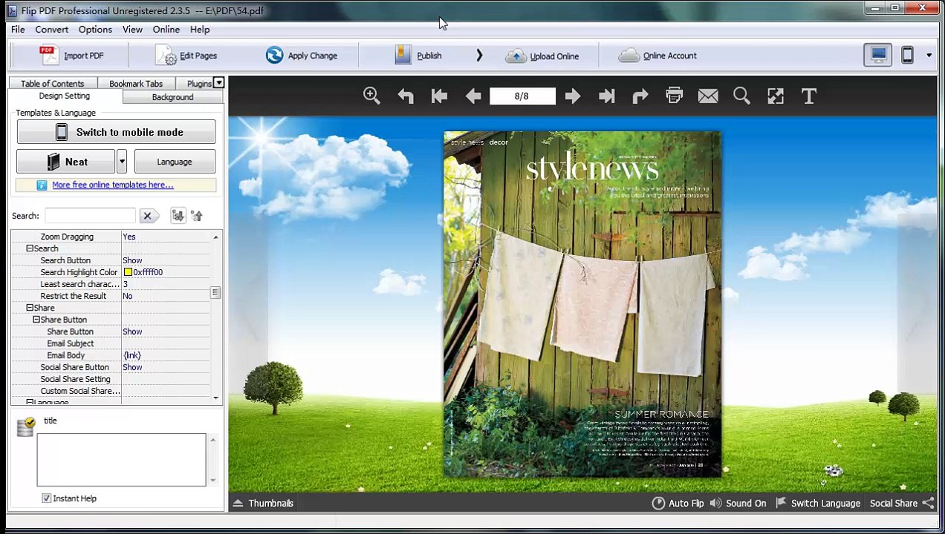Click the zoom in magnifier icon
The image size is (945, 534).
(371, 96)
